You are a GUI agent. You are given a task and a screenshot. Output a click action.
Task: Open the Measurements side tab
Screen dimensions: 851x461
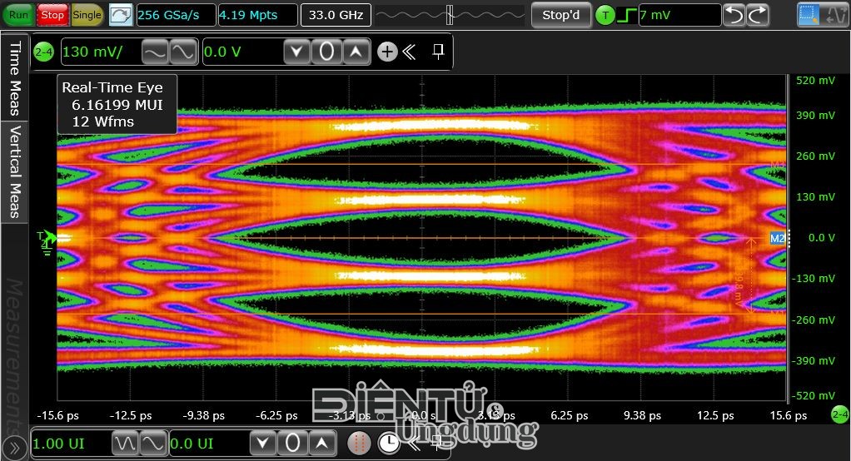click(15, 357)
